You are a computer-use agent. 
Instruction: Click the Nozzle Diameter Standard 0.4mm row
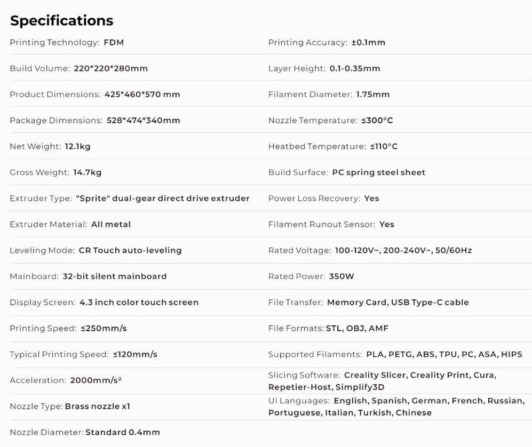(85, 433)
